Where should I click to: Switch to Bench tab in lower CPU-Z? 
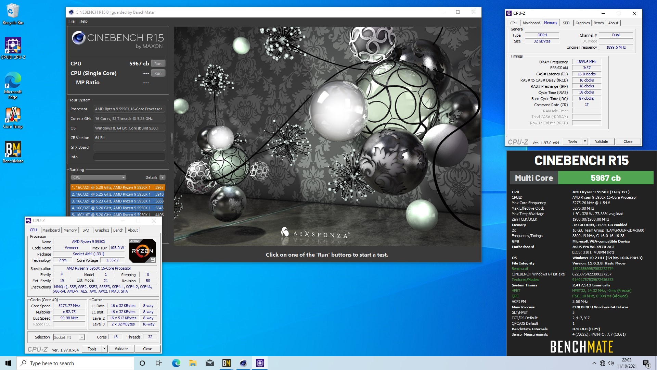click(x=118, y=230)
